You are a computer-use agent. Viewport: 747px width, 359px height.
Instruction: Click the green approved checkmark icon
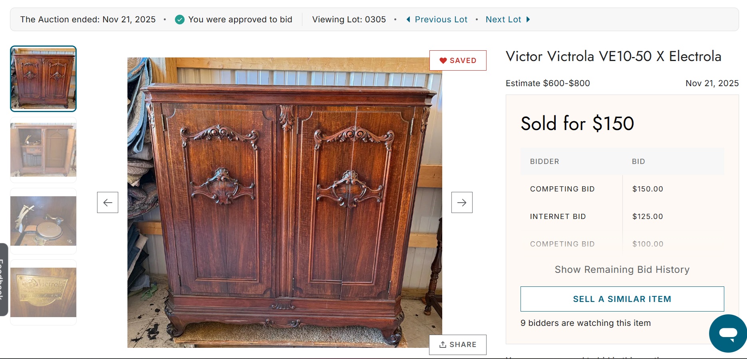tap(180, 20)
